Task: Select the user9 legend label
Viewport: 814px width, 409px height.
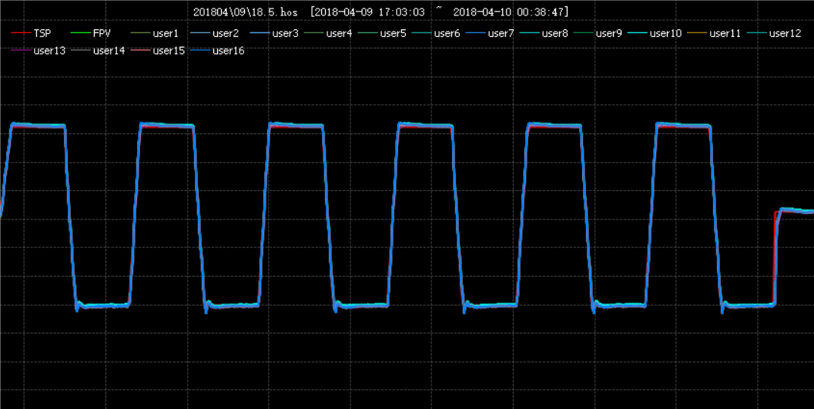Action: tap(609, 33)
